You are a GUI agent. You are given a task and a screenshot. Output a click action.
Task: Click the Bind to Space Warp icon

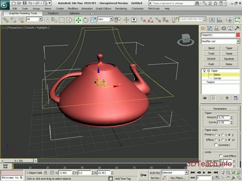pyautogui.click(x=21, y=20)
